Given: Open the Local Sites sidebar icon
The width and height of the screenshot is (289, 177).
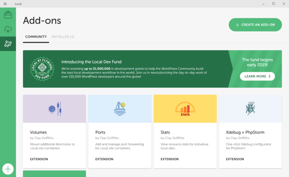Looking at the screenshot, I should tap(8, 15).
